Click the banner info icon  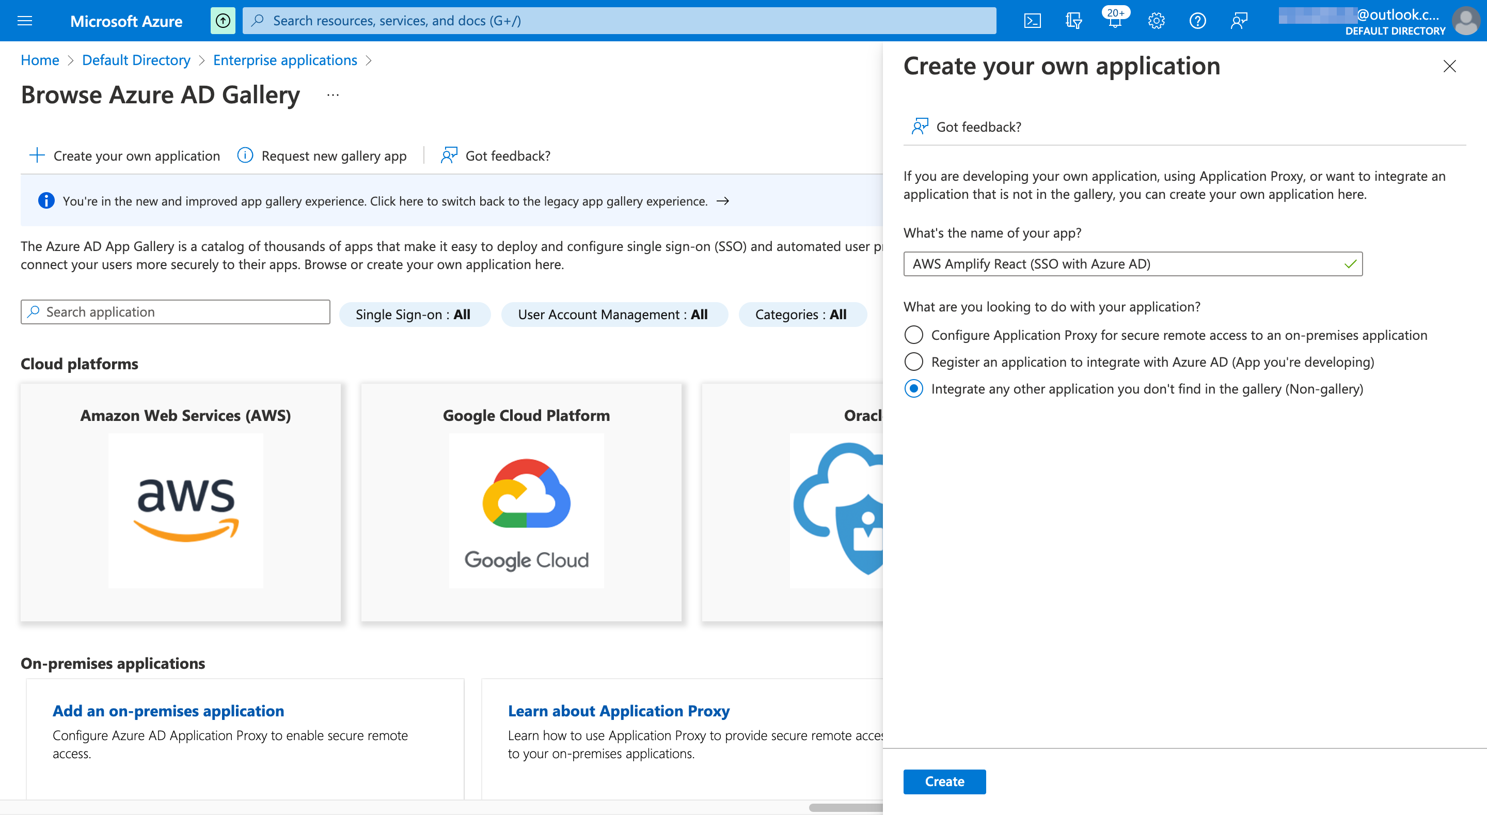click(x=46, y=200)
